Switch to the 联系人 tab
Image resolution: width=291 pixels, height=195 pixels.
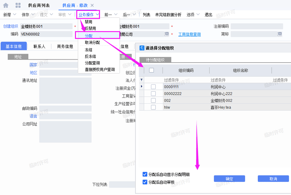pos(39,47)
